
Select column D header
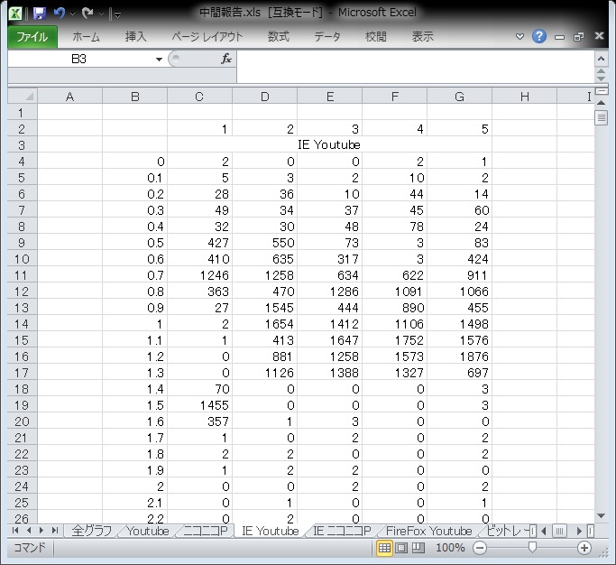265,97
